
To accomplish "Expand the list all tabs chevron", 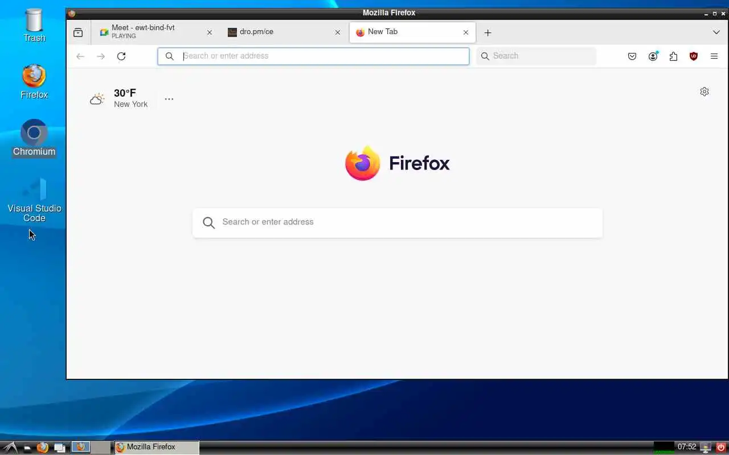I will (x=716, y=32).
